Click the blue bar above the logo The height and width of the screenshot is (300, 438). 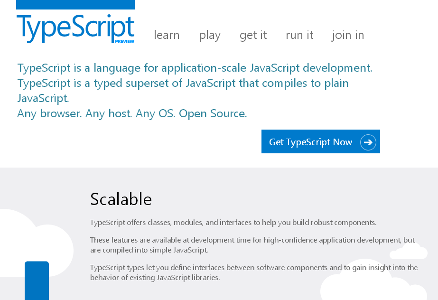(x=75, y=5)
